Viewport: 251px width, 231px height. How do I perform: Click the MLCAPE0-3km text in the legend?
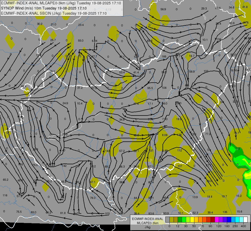147,223
